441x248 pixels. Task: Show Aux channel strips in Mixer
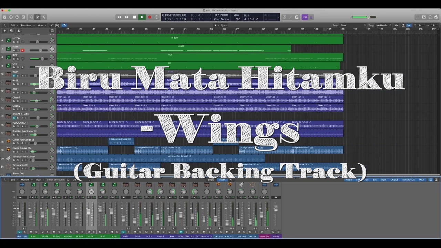click(x=367, y=179)
